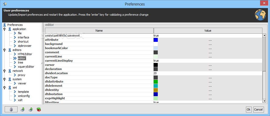
Task: Collapse the system tree node handle
Action: pos(4,79)
